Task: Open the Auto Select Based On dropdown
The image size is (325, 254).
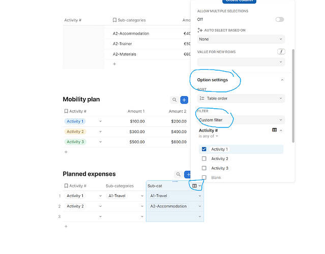Action: (241, 39)
